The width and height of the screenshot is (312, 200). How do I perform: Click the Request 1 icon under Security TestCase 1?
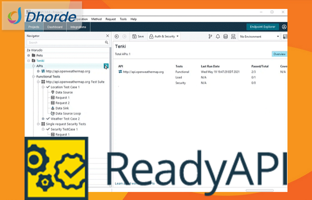pyautogui.click(x=53, y=135)
